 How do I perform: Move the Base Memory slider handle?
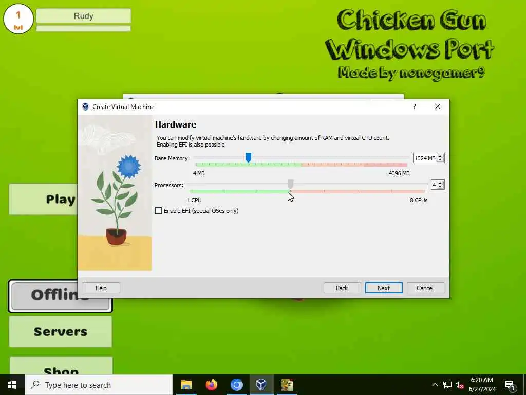(x=248, y=157)
